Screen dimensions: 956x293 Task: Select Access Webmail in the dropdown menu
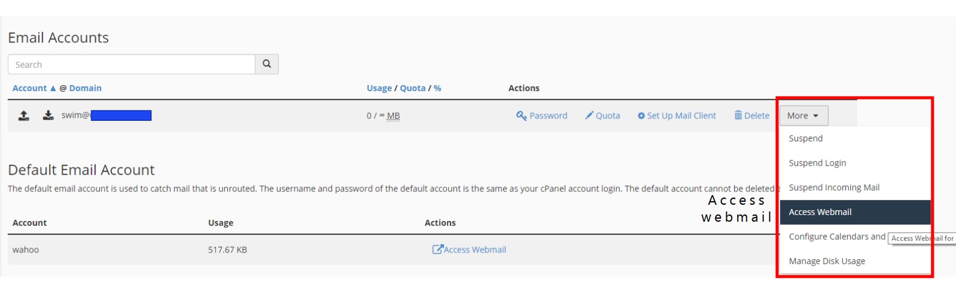point(820,212)
